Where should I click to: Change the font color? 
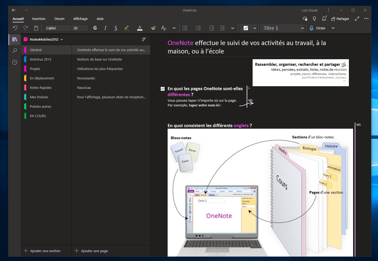140,28
